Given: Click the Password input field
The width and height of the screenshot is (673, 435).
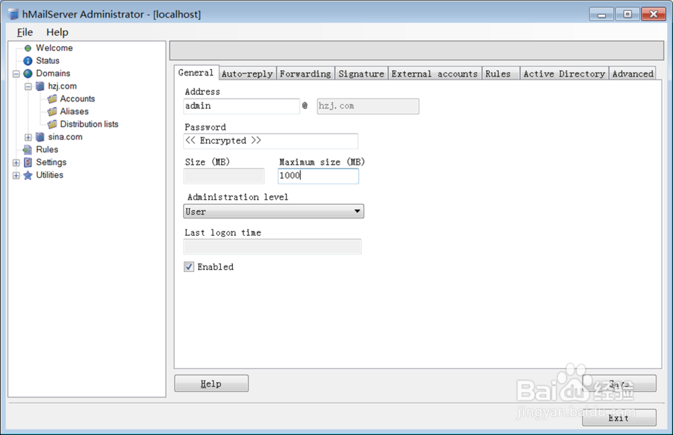Looking at the screenshot, I should click(271, 141).
